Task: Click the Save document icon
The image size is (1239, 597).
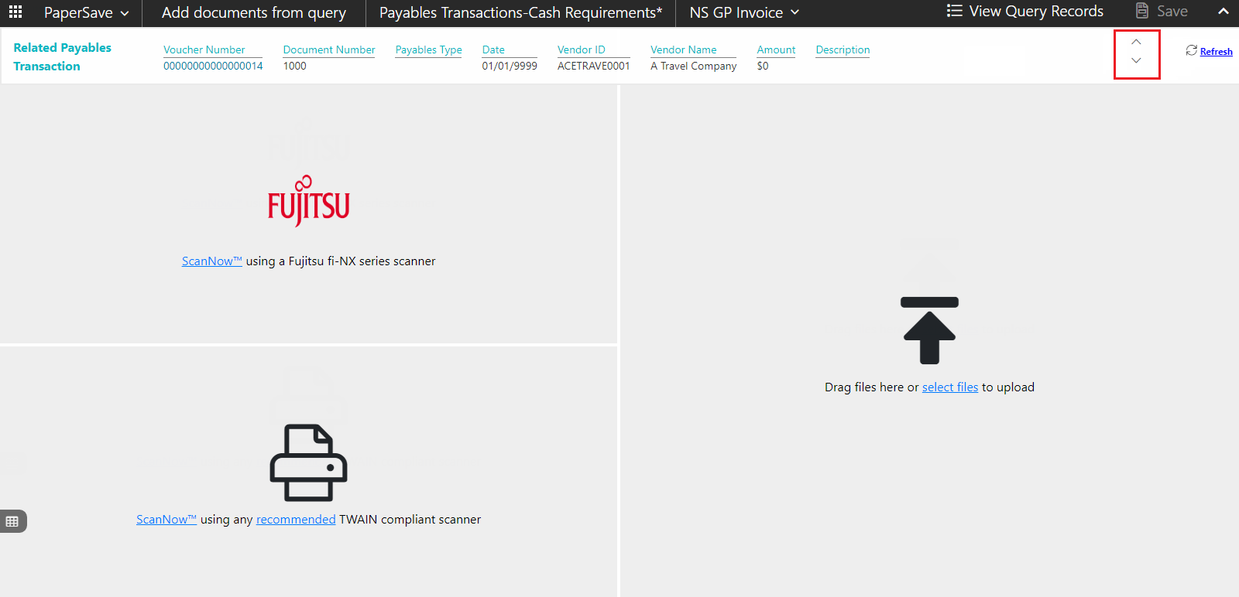Action: pos(1141,12)
